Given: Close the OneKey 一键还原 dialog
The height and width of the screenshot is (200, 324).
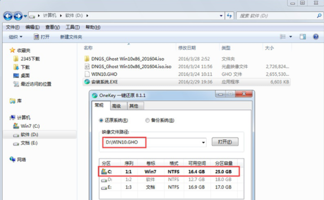Looking at the screenshot, I should tap(244, 94).
